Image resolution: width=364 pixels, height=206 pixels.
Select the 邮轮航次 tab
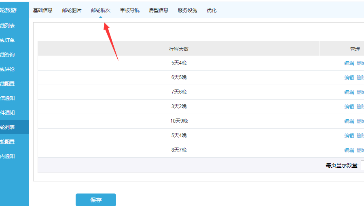101,10
